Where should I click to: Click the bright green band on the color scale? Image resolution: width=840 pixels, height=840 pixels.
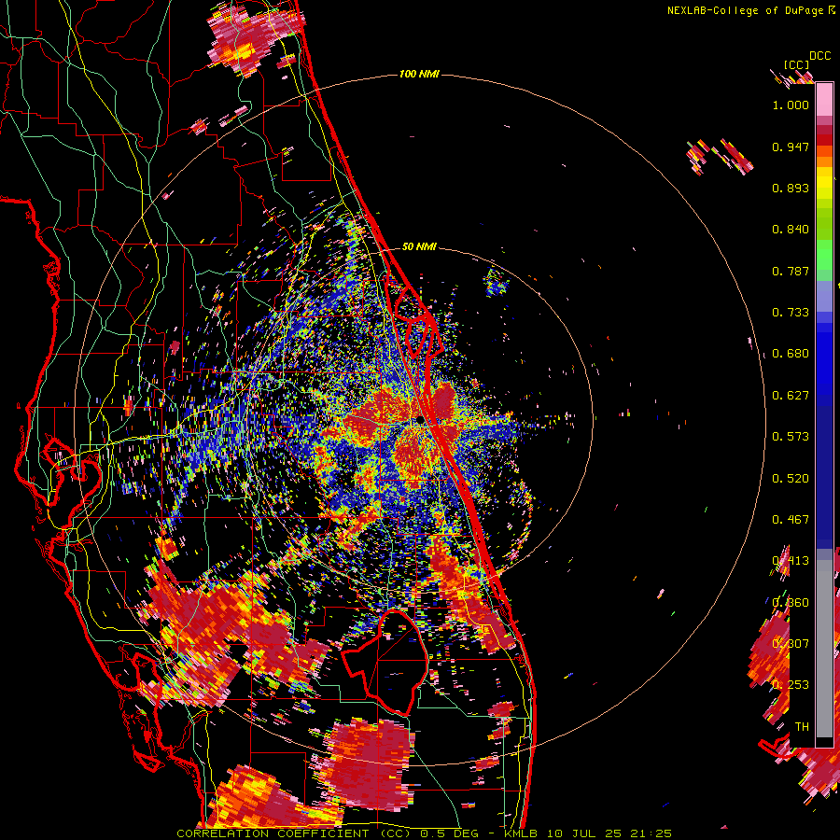point(824,255)
